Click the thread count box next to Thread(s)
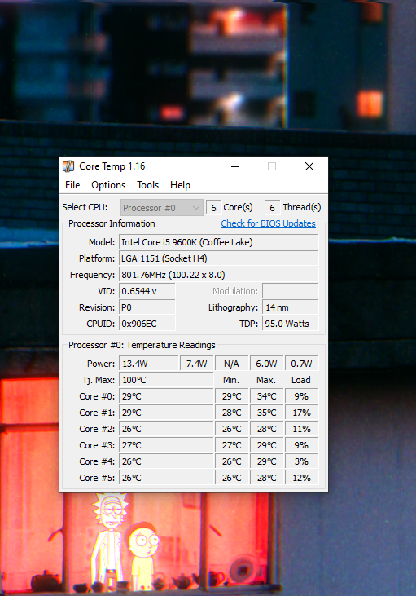Viewport: 416px width, 596px height. coord(272,208)
